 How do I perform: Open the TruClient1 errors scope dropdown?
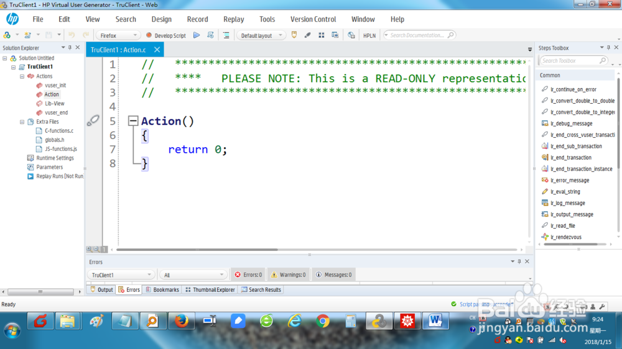[121, 275]
